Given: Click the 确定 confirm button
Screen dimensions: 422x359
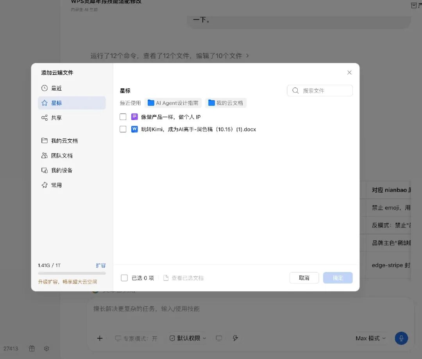Looking at the screenshot, I should click(x=338, y=278).
